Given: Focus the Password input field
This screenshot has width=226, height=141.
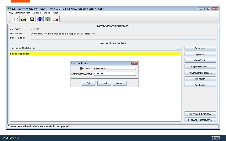Looking at the screenshot, I should tap(115, 68).
